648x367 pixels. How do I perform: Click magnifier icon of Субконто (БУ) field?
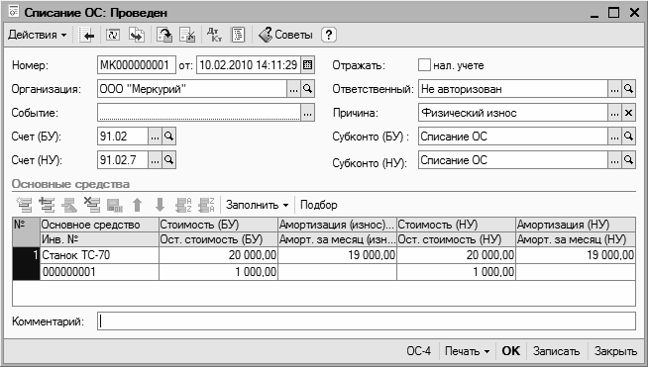pos(628,137)
